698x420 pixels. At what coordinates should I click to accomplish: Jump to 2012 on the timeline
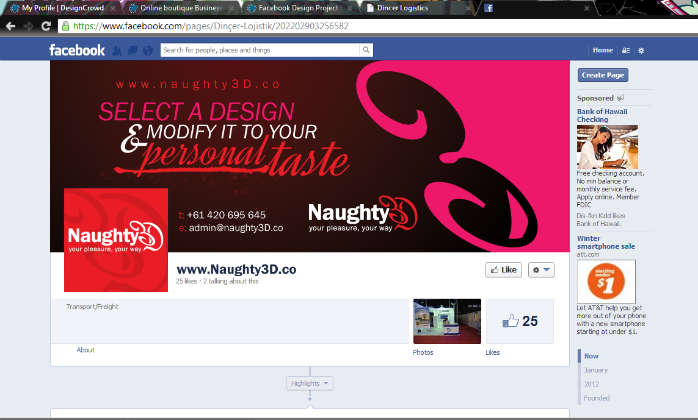(x=592, y=384)
